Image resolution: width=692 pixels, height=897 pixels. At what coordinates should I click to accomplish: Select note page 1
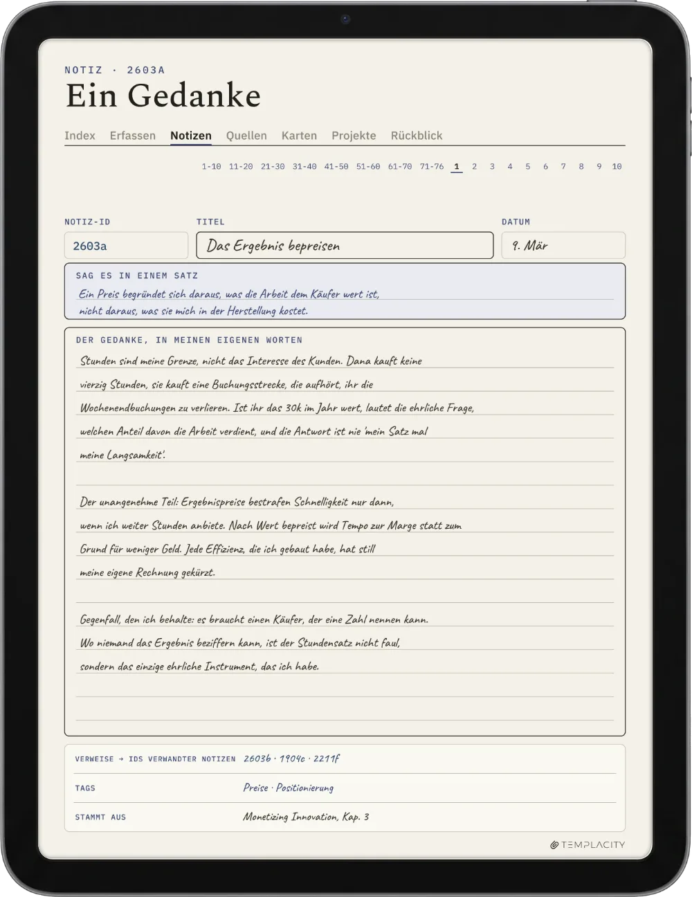pos(457,167)
